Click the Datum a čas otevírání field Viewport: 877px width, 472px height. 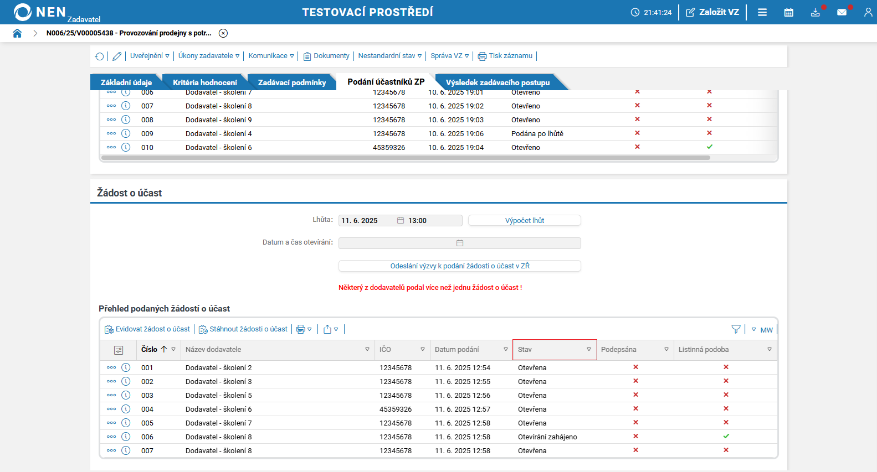(x=460, y=243)
